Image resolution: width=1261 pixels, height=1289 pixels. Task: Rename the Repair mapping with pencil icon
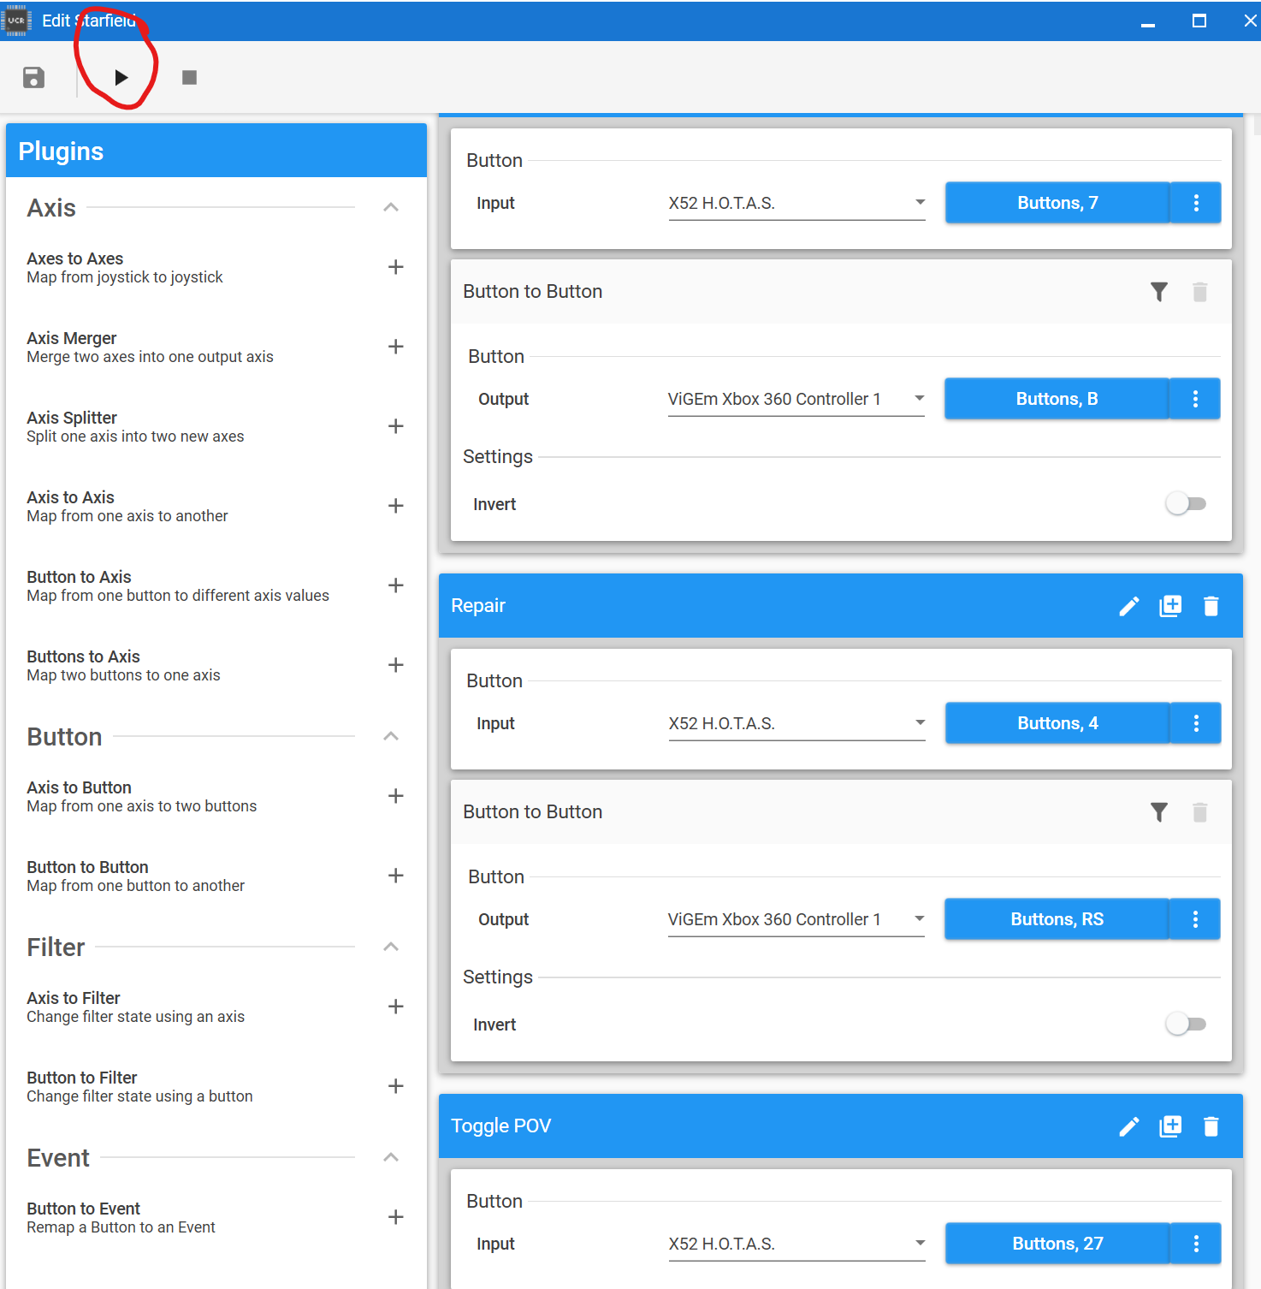point(1129,606)
